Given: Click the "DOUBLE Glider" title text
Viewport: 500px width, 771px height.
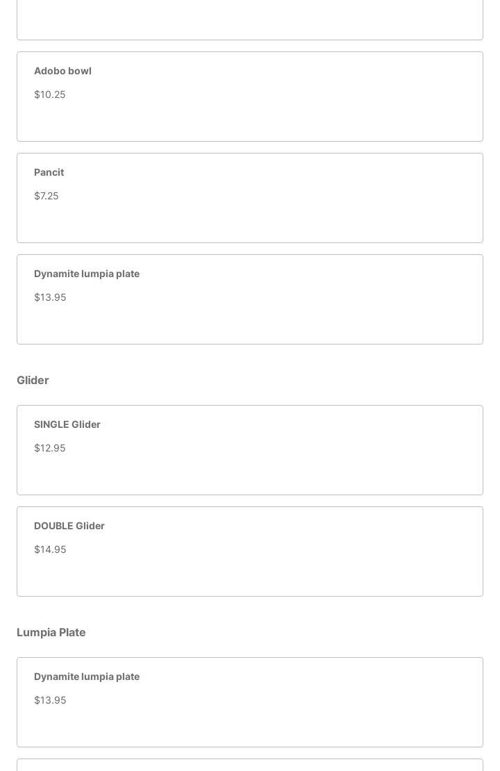Looking at the screenshot, I should [x=69, y=526].
